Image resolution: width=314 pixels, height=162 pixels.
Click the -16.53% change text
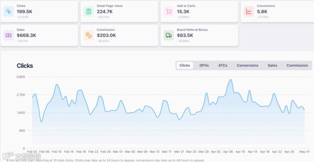[x=103, y=41]
